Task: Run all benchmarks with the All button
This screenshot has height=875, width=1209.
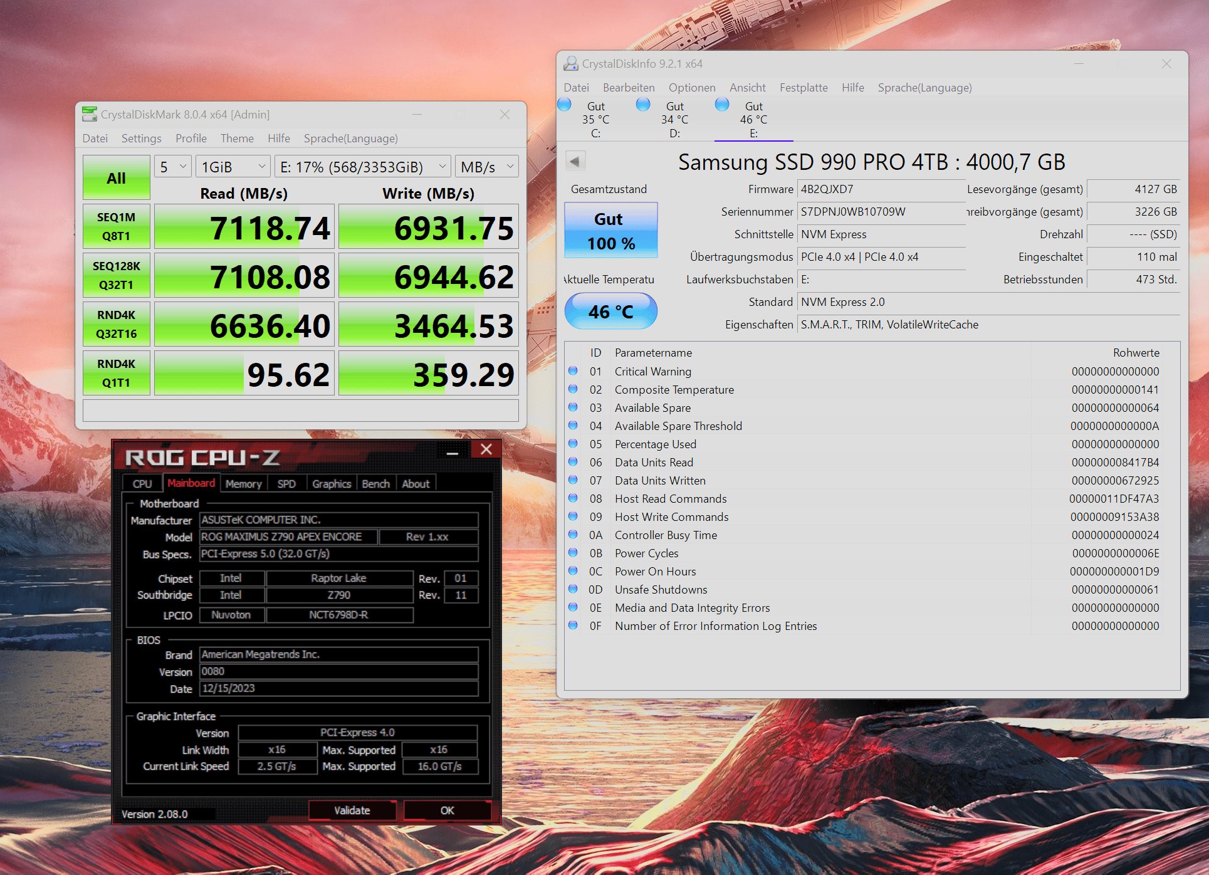Action: click(117, 178)
